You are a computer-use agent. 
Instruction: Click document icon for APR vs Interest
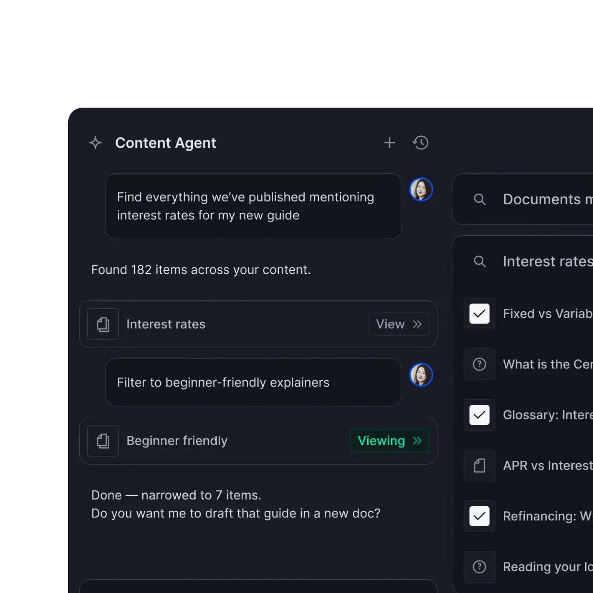(479, 466)
